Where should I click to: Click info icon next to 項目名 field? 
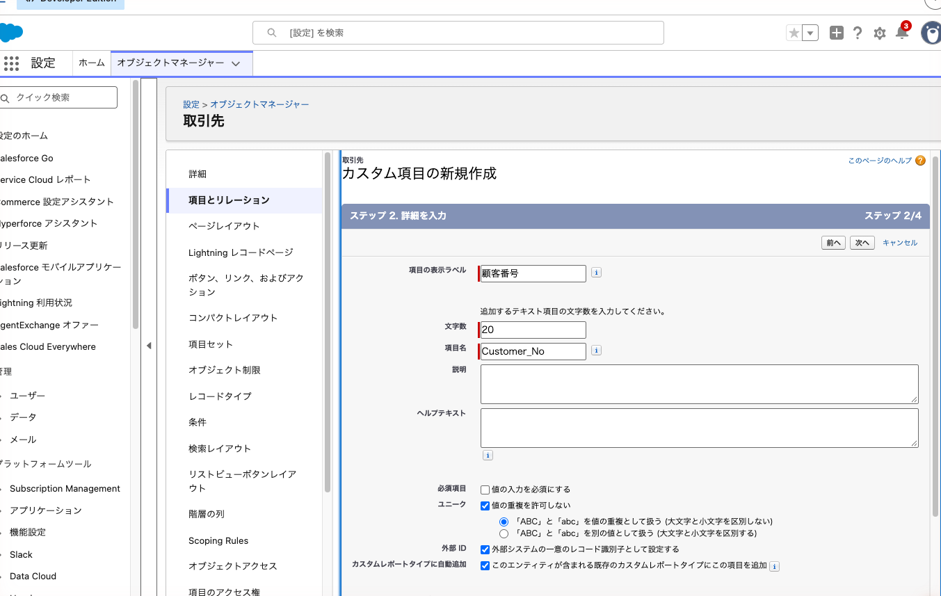(596, 351)
